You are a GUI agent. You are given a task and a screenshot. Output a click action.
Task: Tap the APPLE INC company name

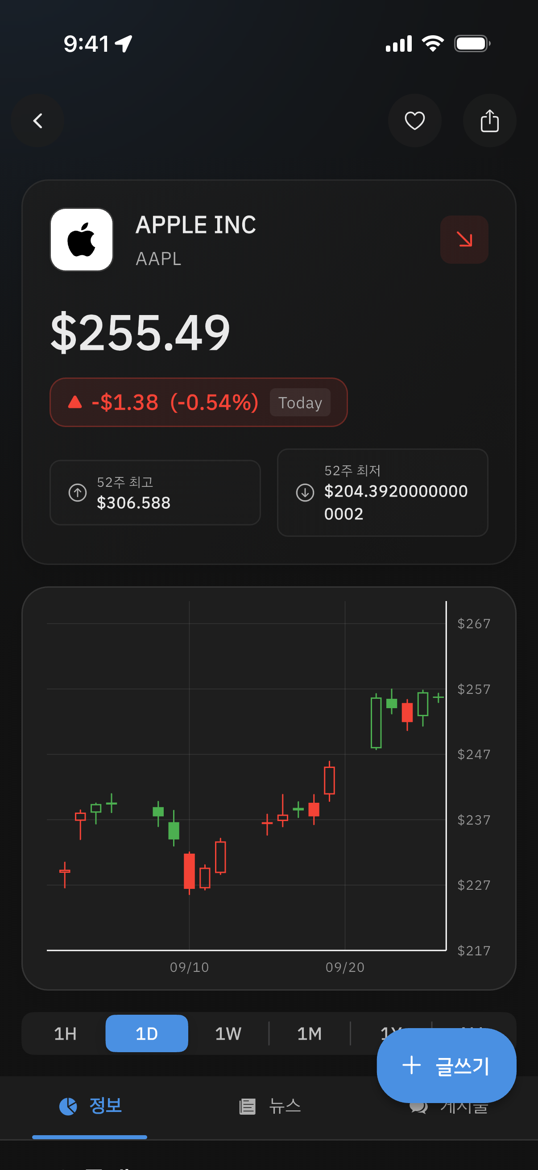tap(196, 225)
